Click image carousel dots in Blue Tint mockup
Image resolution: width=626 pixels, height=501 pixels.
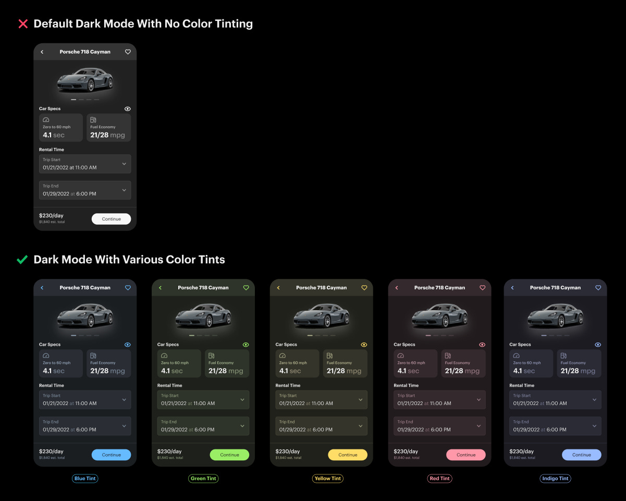point(85,335)
